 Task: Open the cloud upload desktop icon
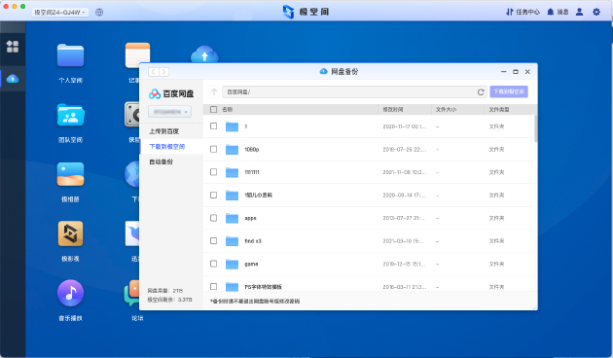coord(204,54)
